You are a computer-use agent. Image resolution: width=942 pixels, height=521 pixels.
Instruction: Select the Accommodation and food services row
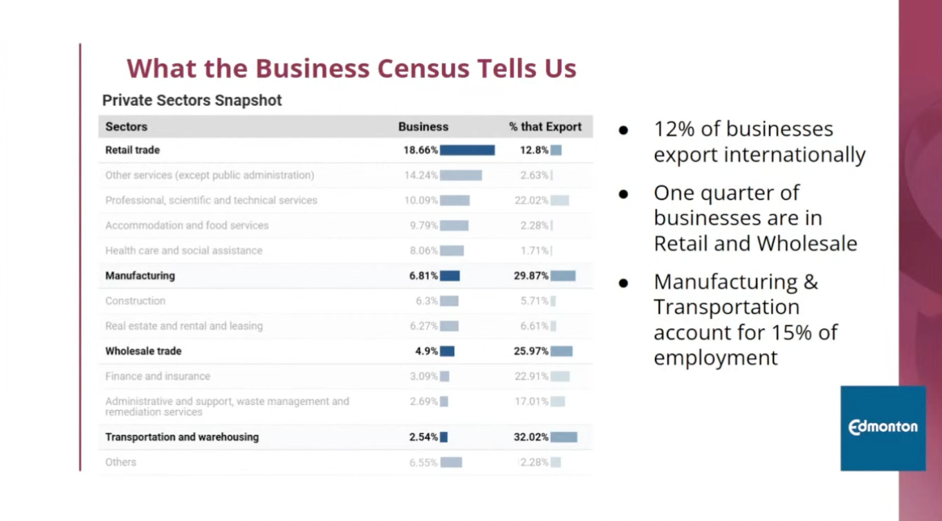pyautogui.click(x=187, y=225)
